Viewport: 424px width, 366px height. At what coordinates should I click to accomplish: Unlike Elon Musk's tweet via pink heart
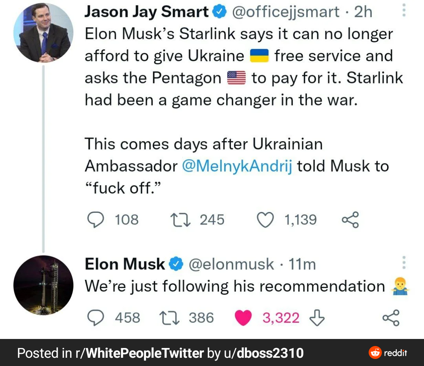click(243, 318)
